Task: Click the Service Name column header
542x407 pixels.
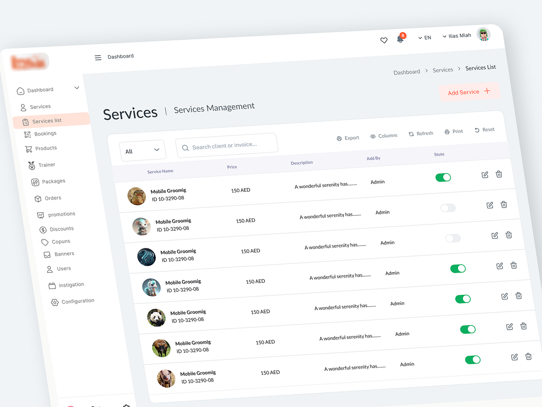Action: tap(160, 171)
